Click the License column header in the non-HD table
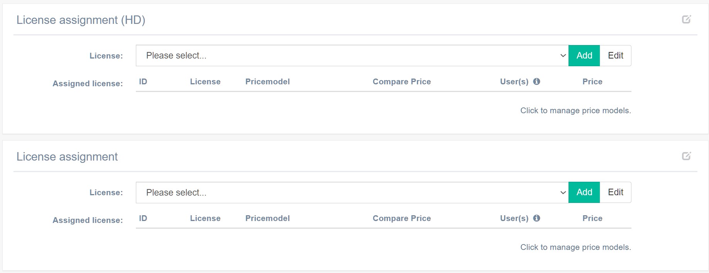The height and width of the screenshot is (273, 709). point(205,218)
